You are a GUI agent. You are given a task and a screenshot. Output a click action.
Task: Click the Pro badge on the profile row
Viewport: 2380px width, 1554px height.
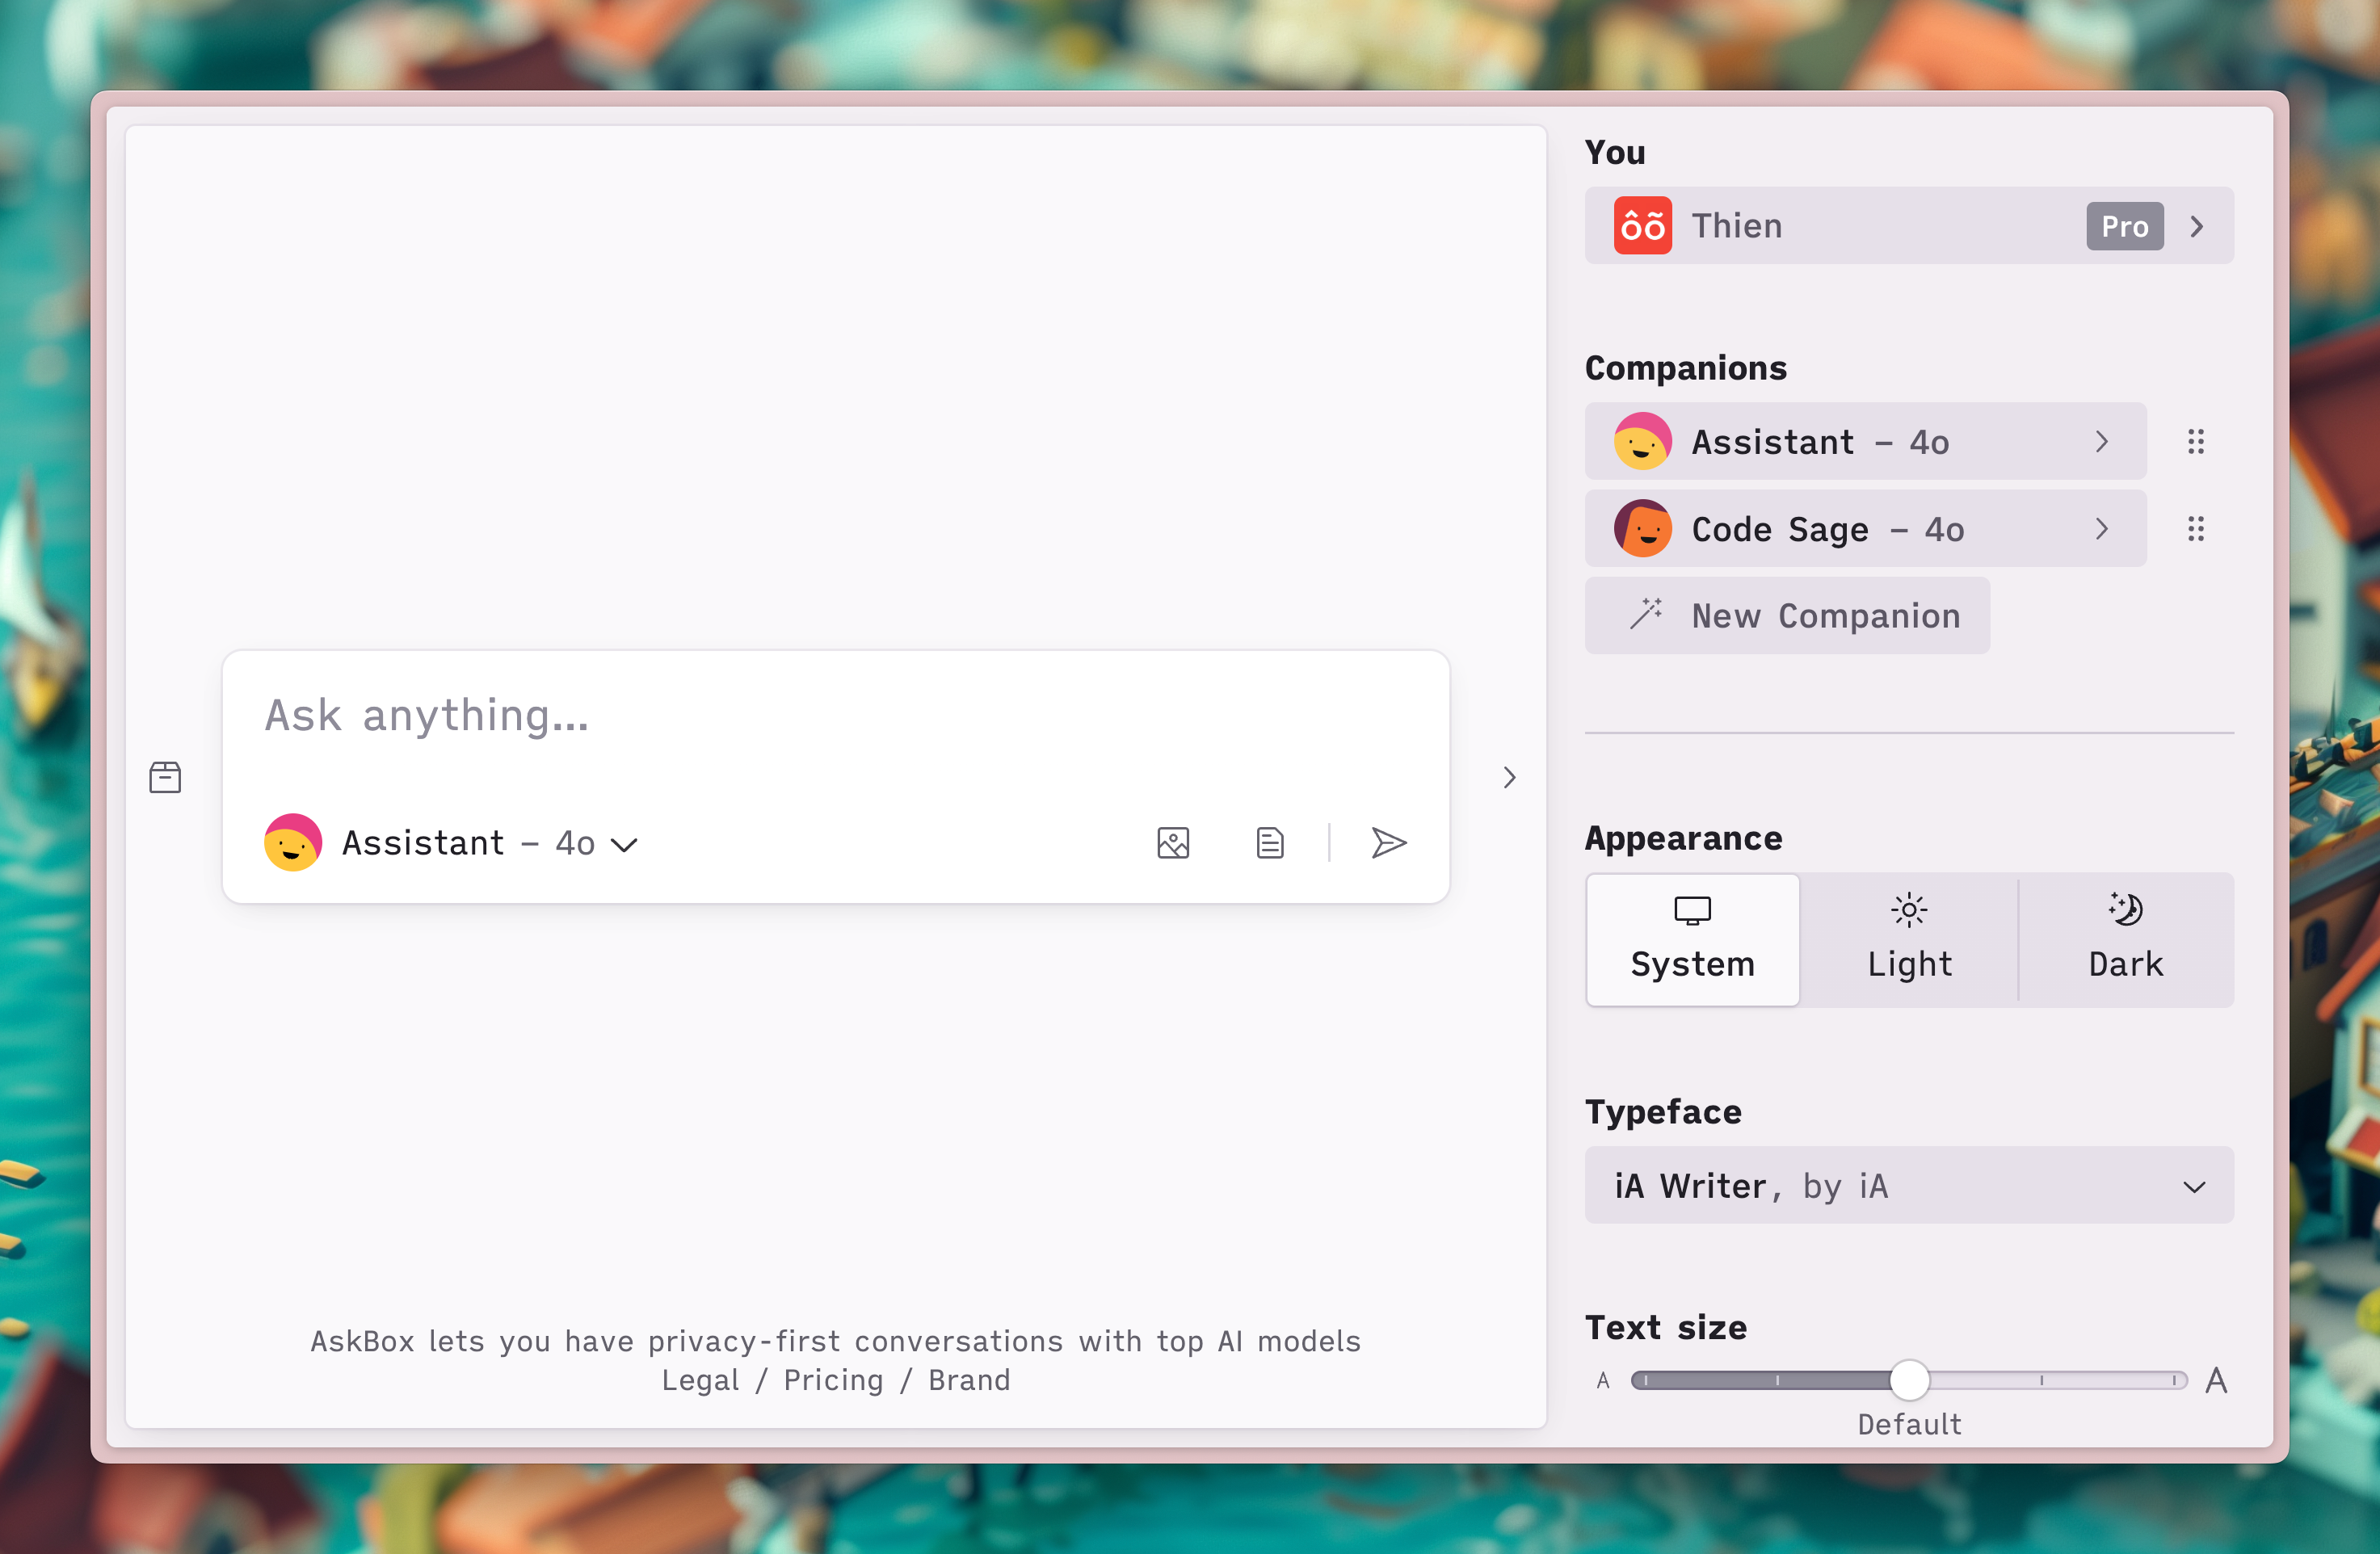point(2124,226)
